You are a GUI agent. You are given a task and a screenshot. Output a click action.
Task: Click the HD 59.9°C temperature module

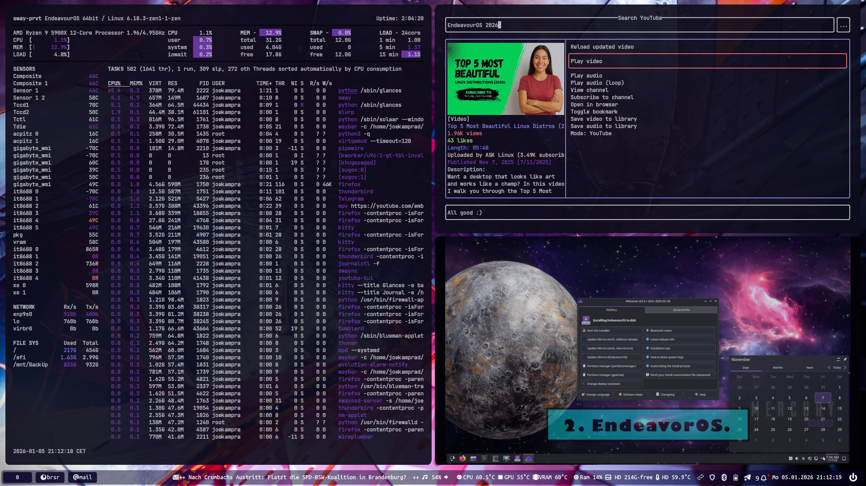673,477
